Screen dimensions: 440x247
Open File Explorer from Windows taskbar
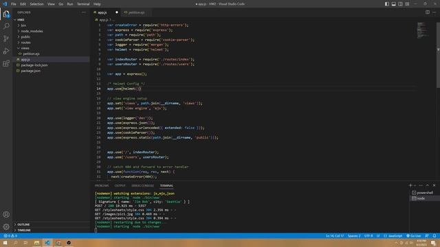pyautogui.click(x=36, y=243)
